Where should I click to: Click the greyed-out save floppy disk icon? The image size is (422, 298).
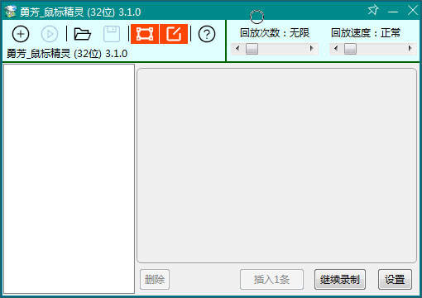112,34
